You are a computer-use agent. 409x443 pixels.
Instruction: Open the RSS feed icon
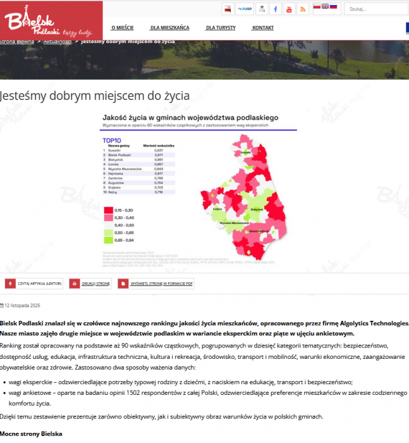[x=303, y=9]
